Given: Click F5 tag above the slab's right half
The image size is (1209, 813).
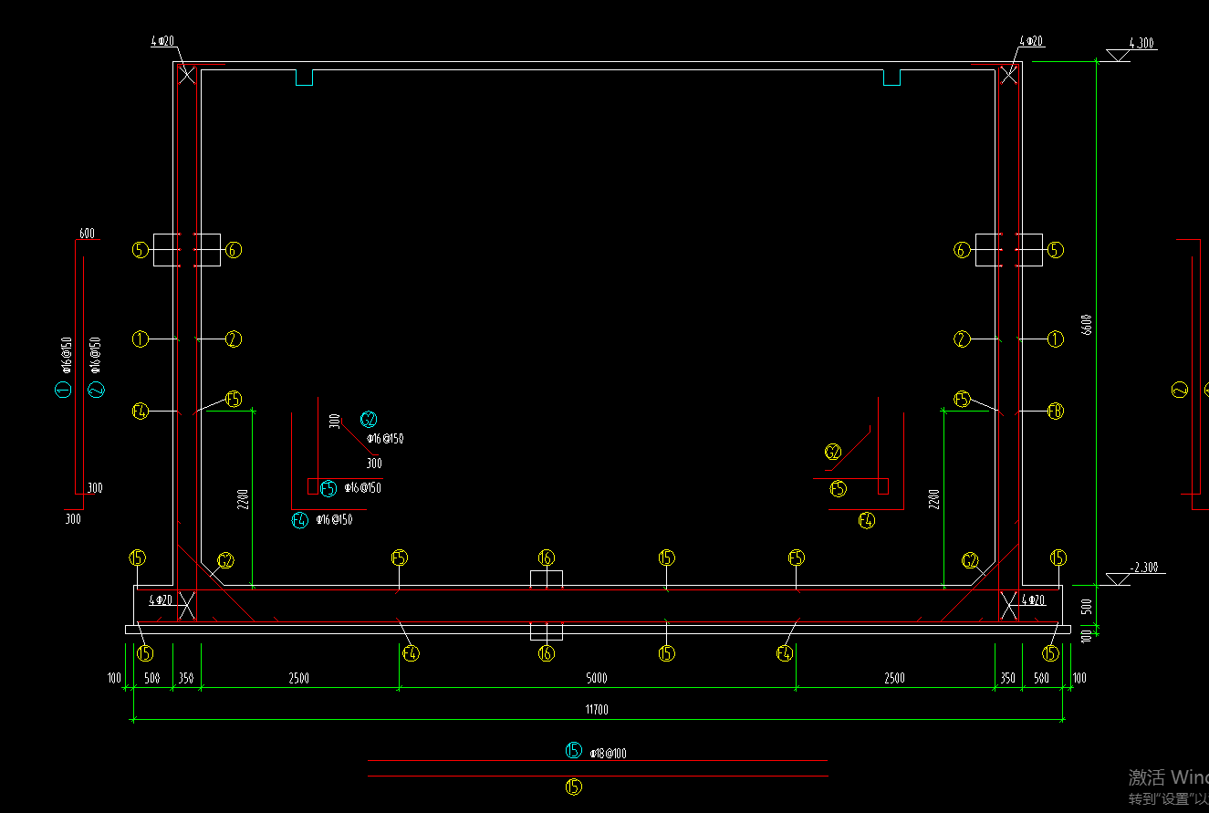Looking at the screenshot, I should 797,558.
